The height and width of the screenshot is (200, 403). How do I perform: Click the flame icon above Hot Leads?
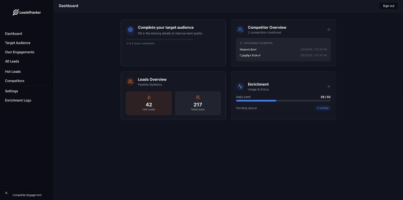[x=149, y=97]
